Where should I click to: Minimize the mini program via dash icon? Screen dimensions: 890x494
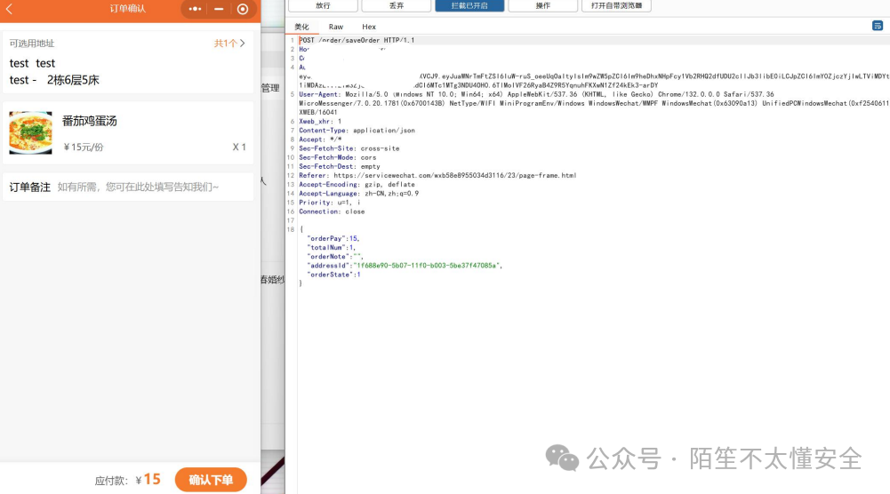219,9
